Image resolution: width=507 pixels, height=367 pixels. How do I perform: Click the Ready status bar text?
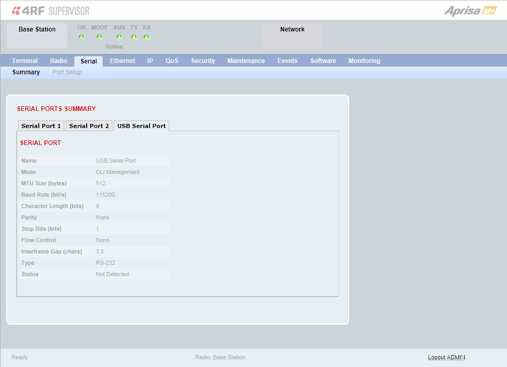20,357
